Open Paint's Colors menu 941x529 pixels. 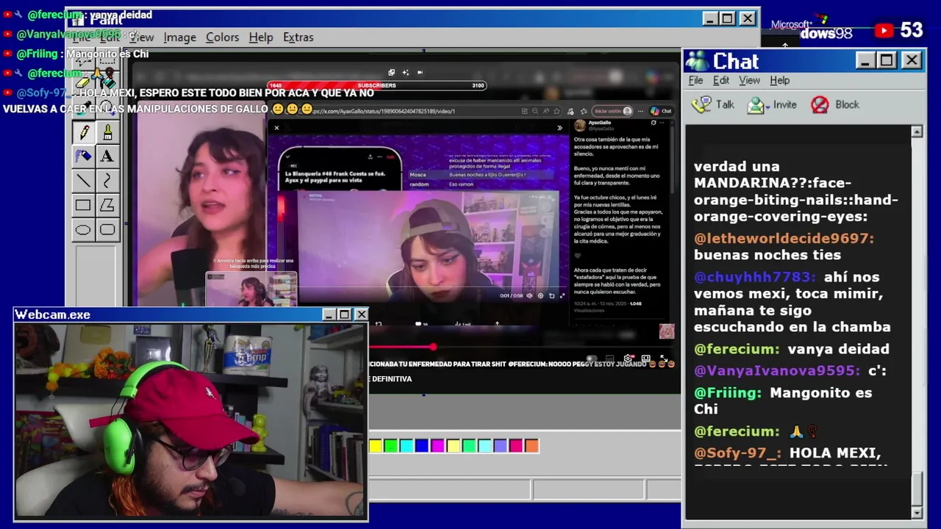(222, 37)
